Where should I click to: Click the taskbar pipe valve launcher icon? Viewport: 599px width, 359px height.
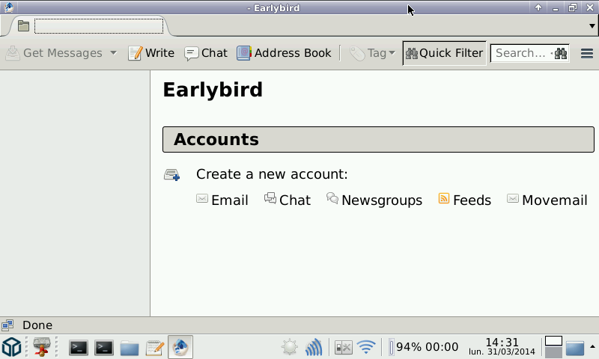pos(42,347)
